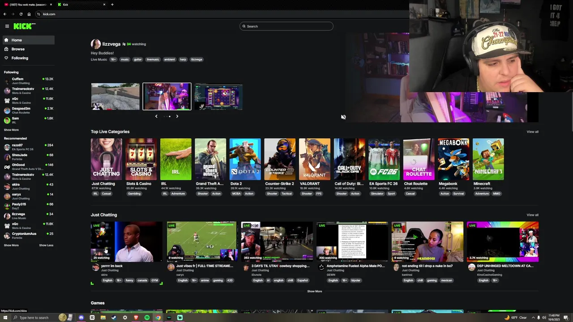Viewport: 573px width, 322px height.
Task: Open razo97's avatar in Recommended
Action: coord(7,147)
